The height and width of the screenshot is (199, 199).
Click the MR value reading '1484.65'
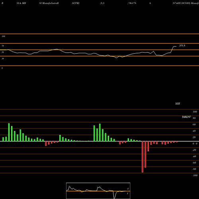[x=186, y=117]
